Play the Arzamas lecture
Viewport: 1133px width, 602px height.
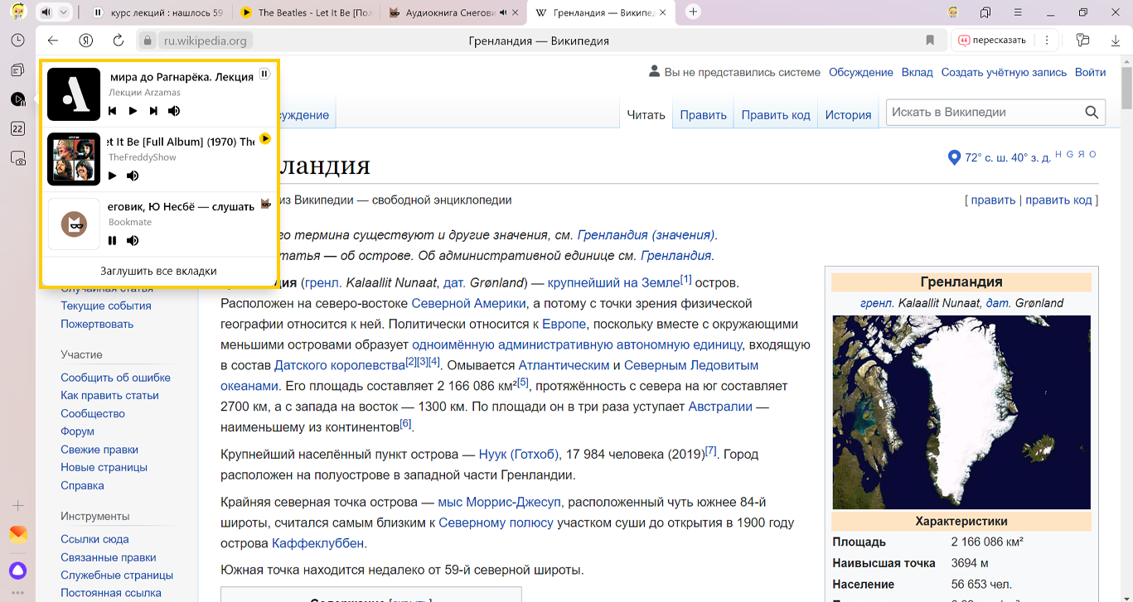133,111
